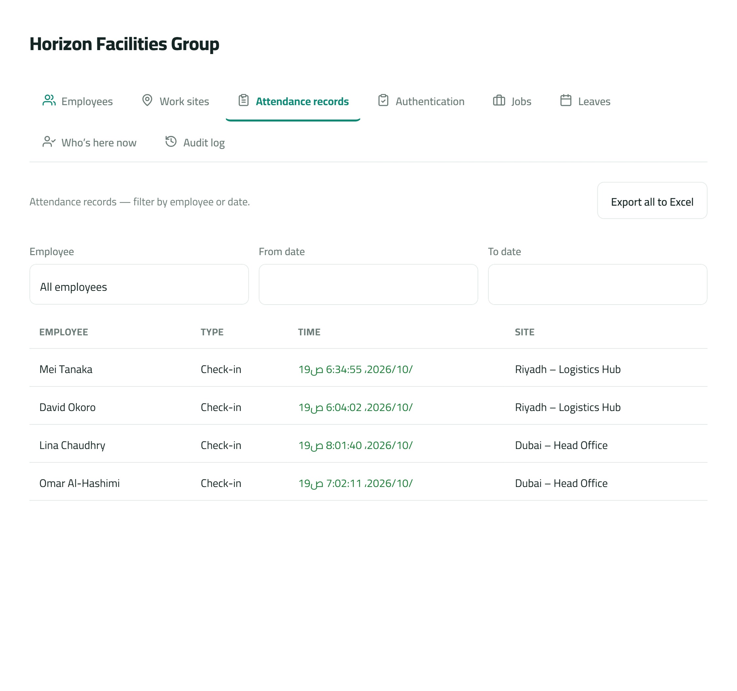The height and width of the screenshot is (691, 737).
Task: Click the Horizon Facilities Group heading
Action: (124, 44)
